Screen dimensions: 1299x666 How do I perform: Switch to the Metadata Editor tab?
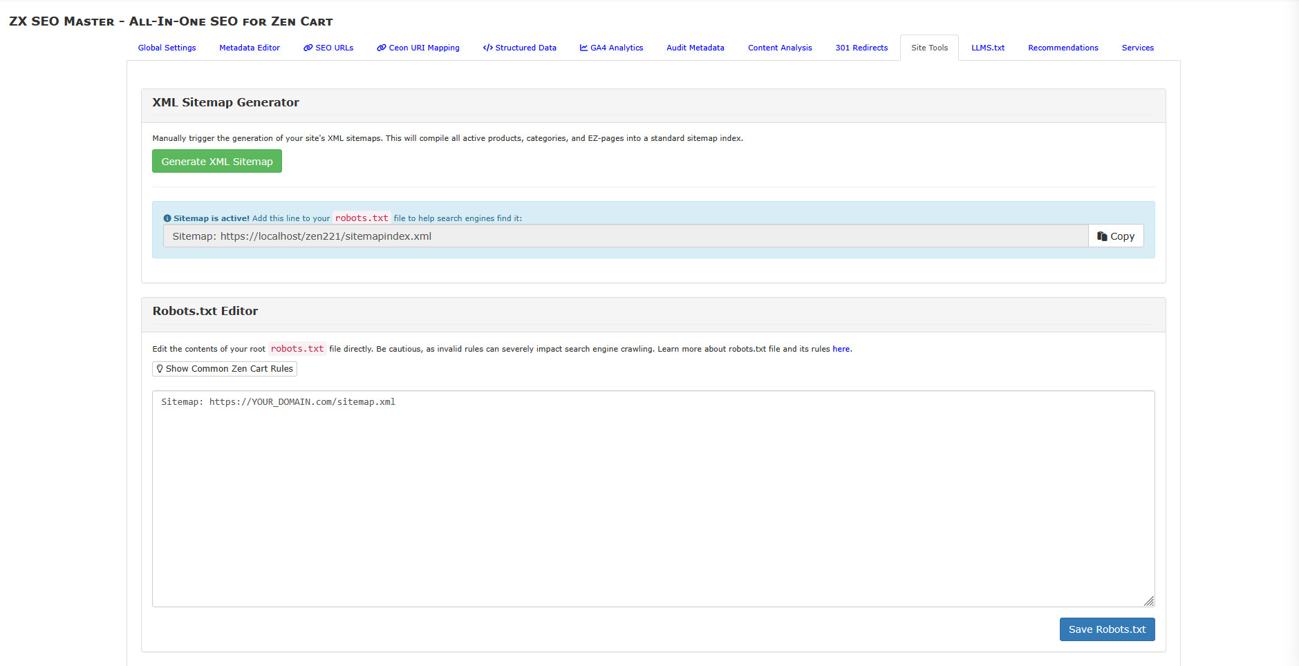tap(250, 48)
